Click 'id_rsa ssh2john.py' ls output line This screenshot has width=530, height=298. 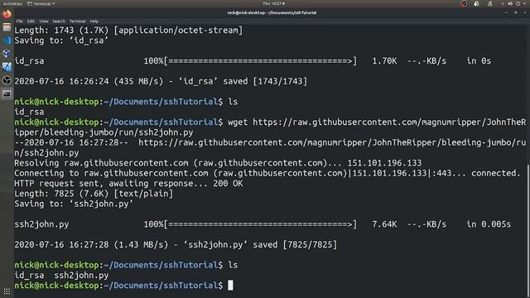click(61, 276)
